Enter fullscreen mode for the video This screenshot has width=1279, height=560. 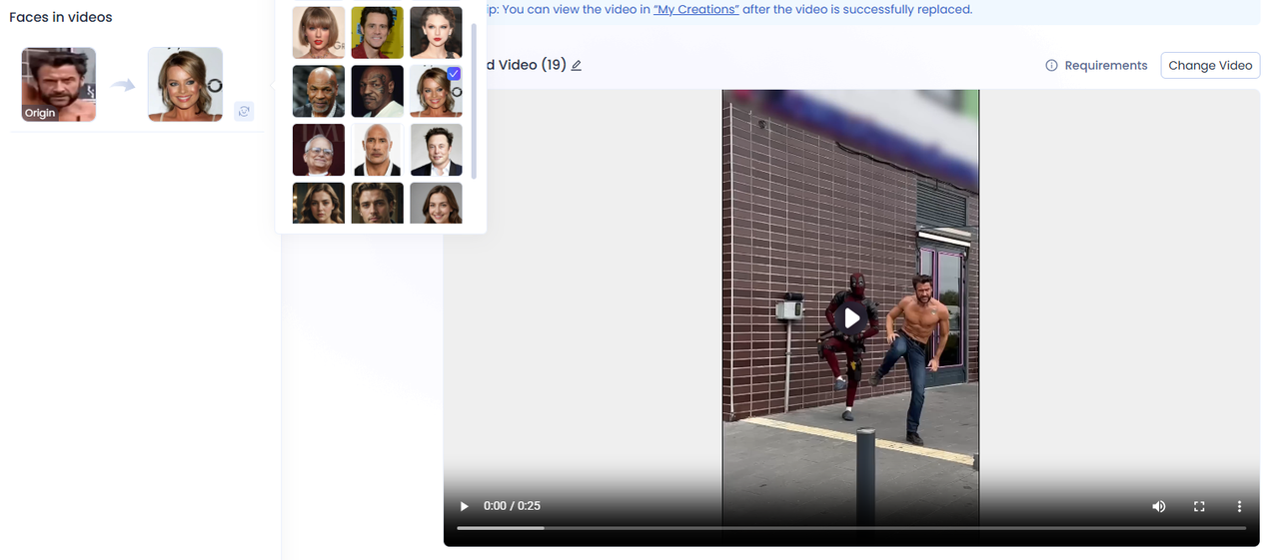click(x=1199, y=506)
